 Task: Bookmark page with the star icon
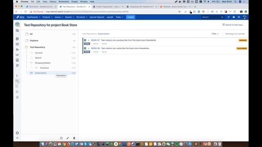[179, 12]
